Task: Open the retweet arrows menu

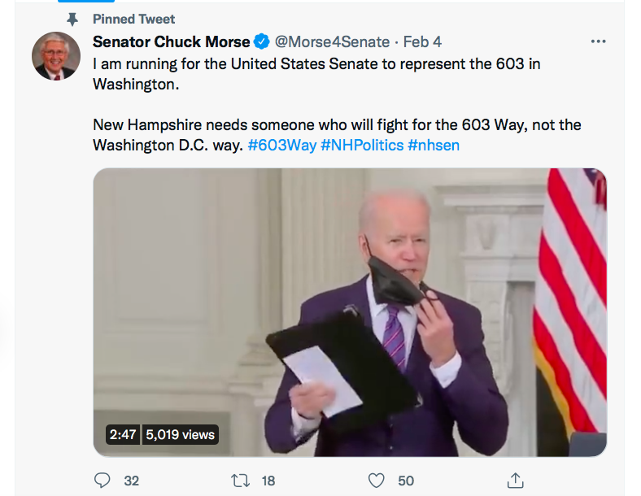Action: click(240, 481)
